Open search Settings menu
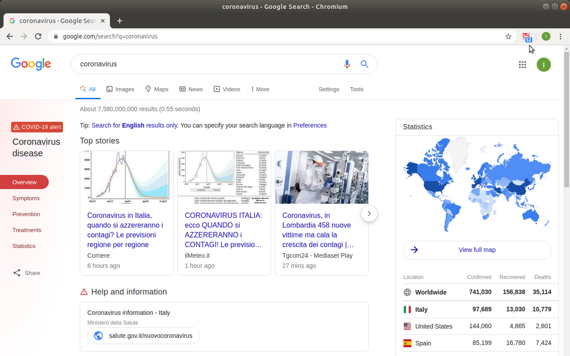 point(329,89)
